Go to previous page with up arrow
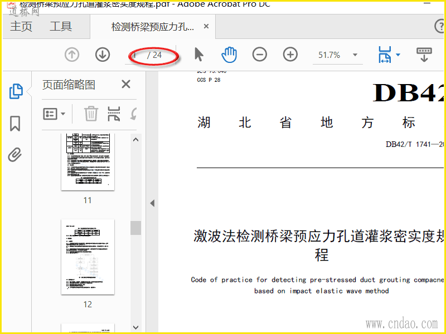The height and width of the screenshot is (334, 446). [72, 55]
